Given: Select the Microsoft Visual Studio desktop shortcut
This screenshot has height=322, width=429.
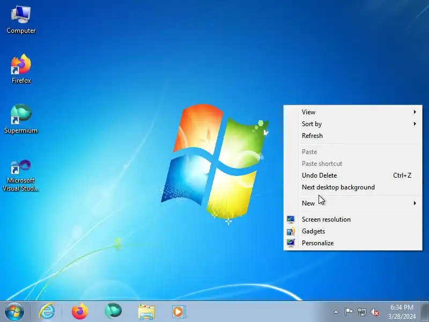Looking at the screenshot, I should (x=20, y=175).
